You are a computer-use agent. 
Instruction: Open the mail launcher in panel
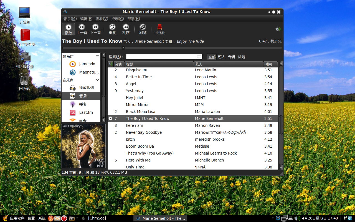coord(57,218)
